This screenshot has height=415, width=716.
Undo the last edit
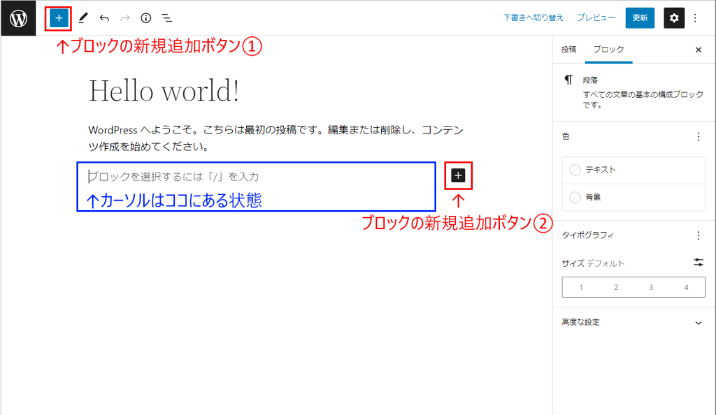(x=104, y=18)
